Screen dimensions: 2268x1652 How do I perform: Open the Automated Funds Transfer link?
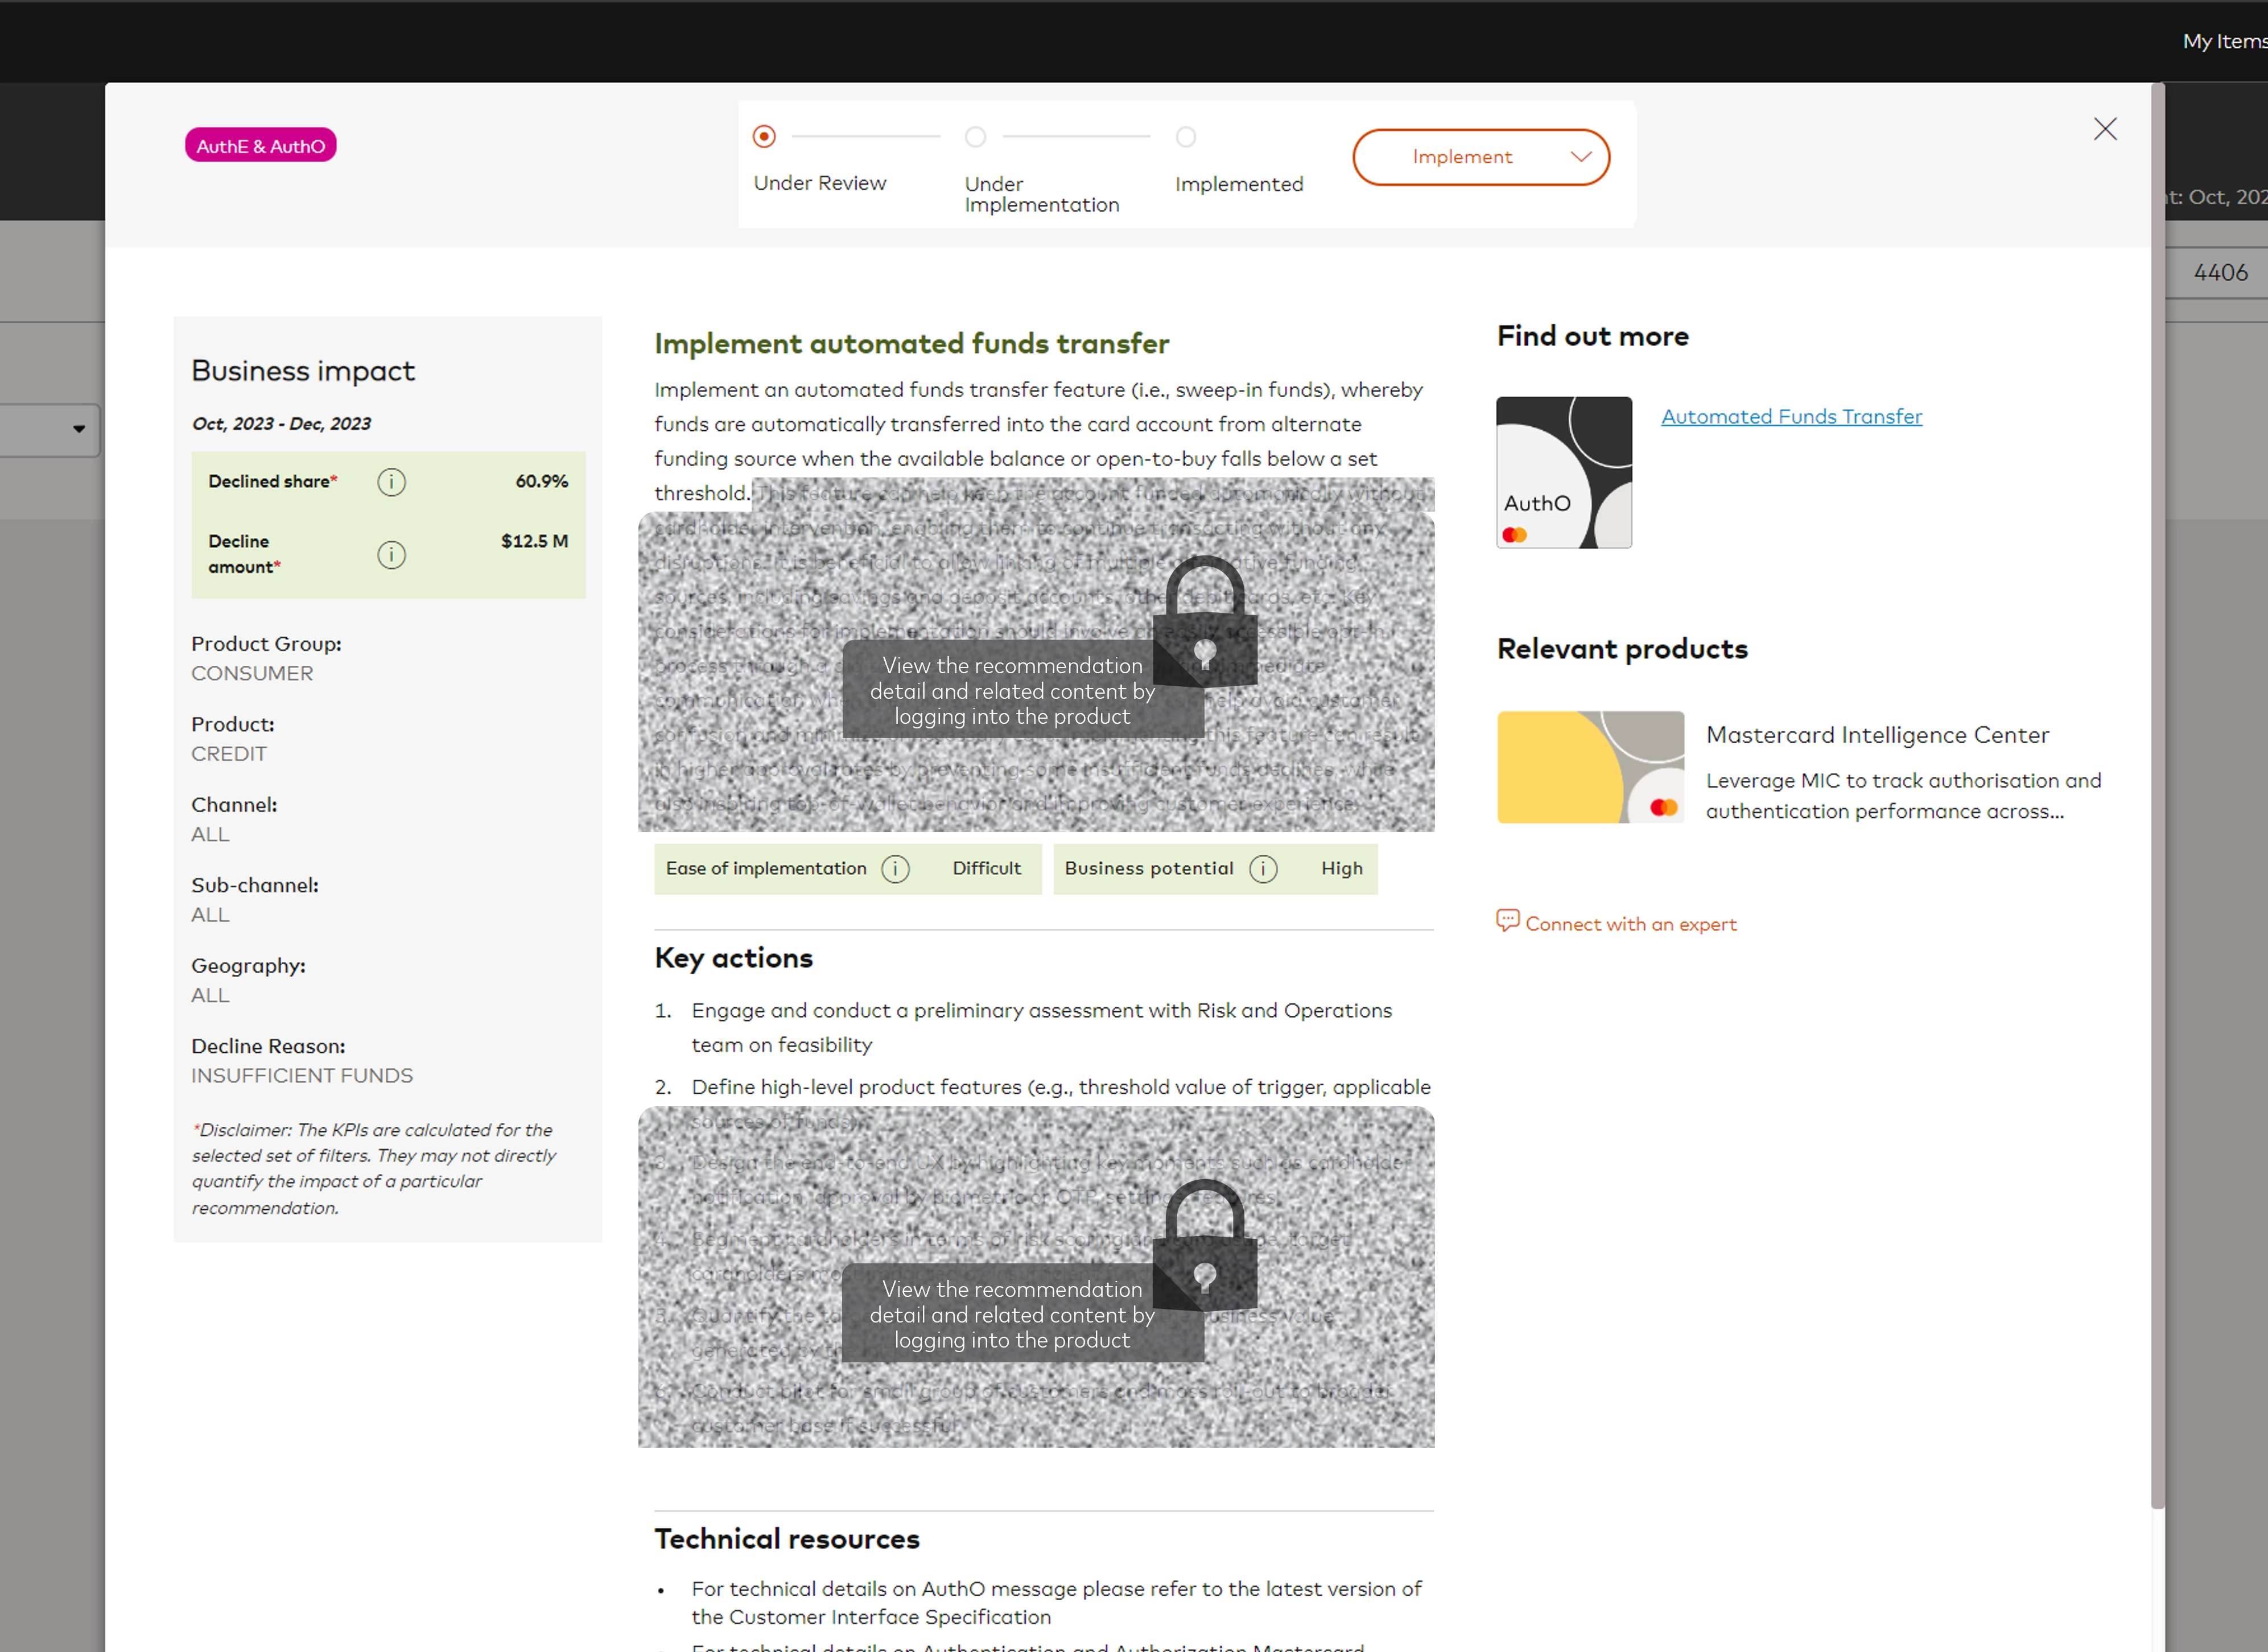1791,416
